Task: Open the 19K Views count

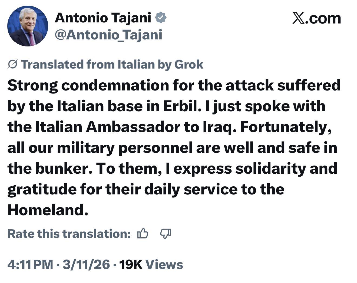Action: point(151,264)
